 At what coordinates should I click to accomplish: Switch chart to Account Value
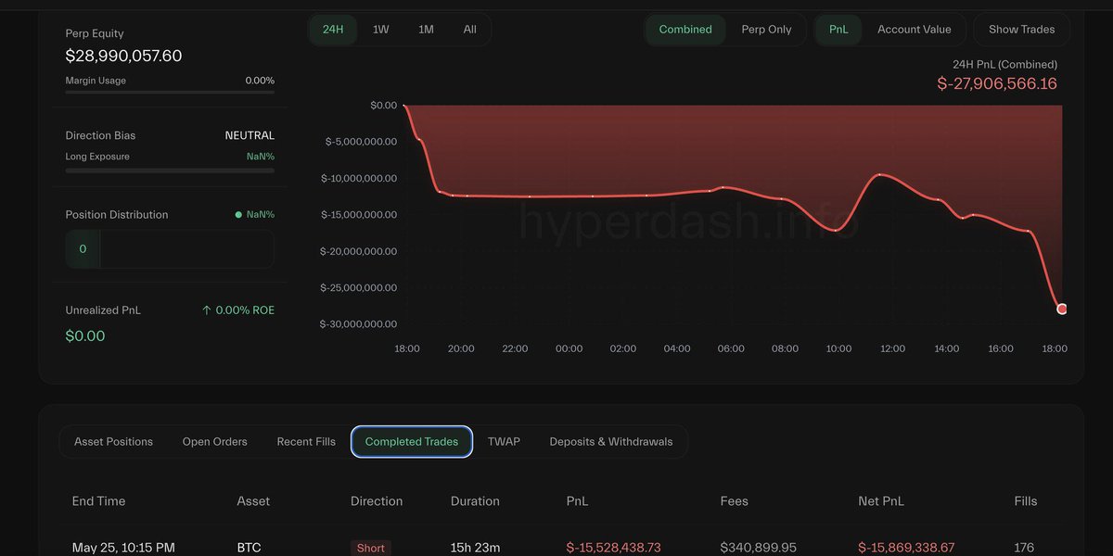(915, 30)
